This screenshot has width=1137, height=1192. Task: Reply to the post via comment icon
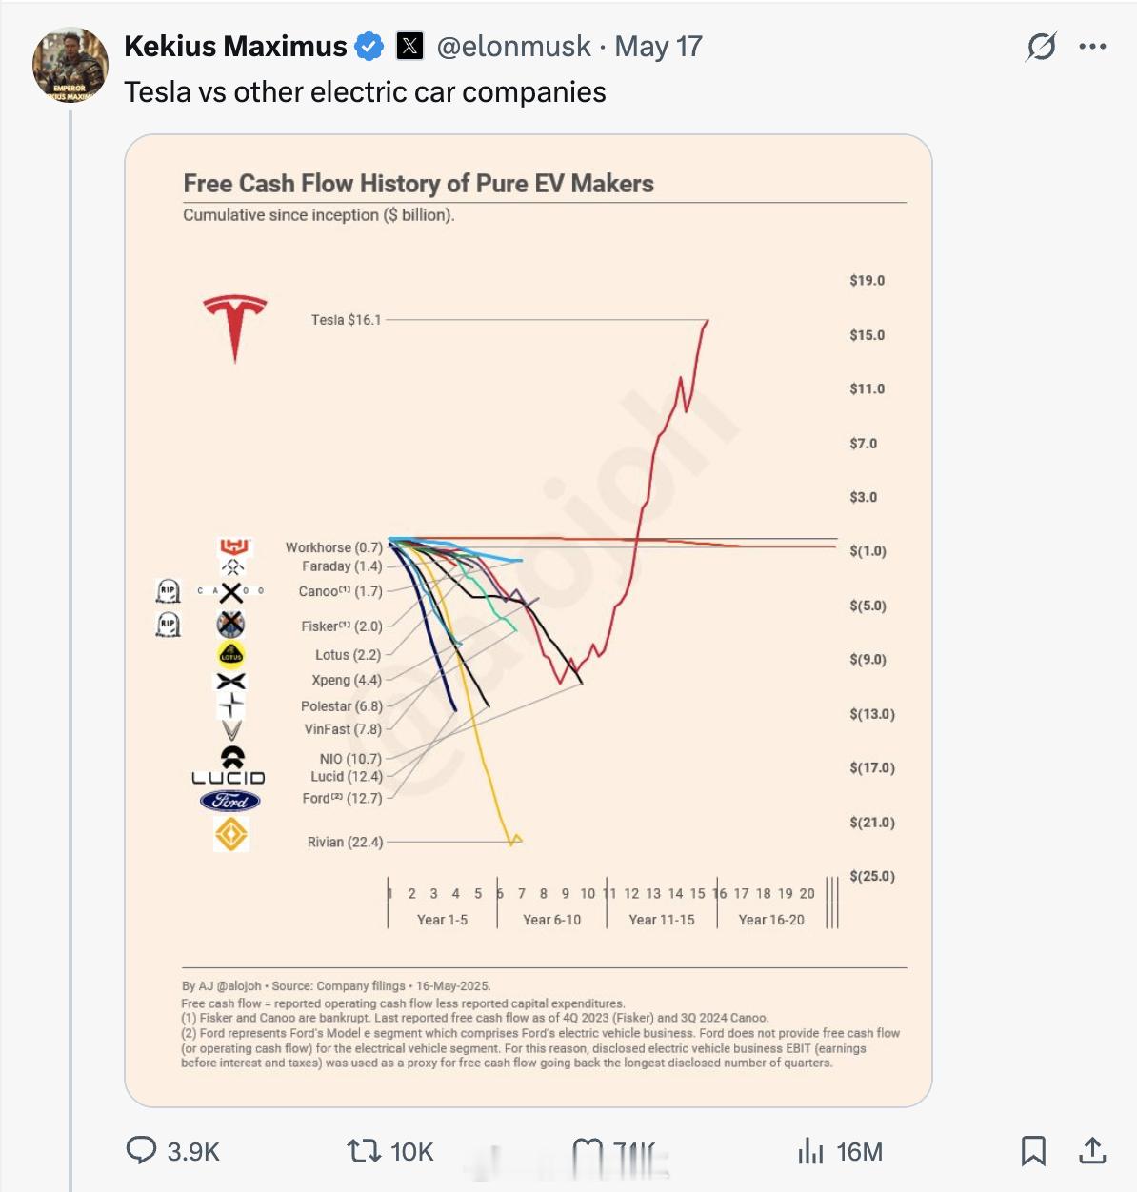tap(141, 1150)
